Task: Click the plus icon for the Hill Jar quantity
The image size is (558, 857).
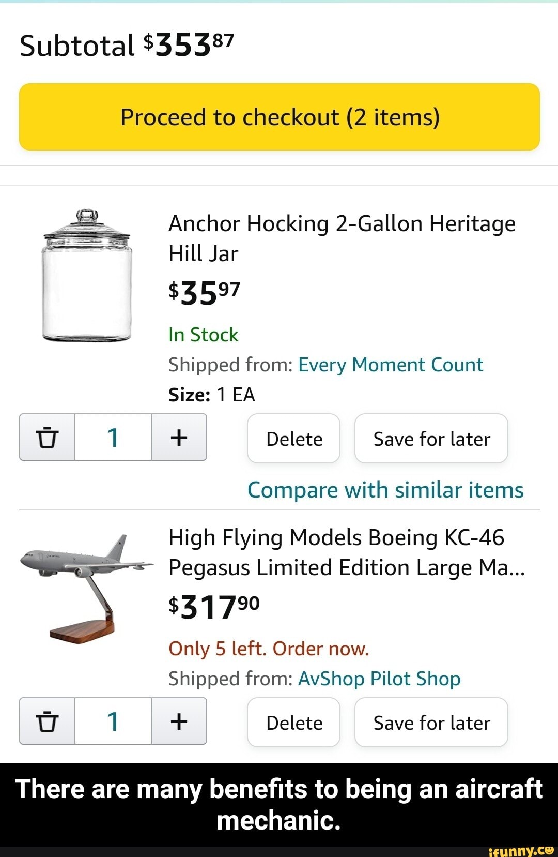Action: coord(179,438)
